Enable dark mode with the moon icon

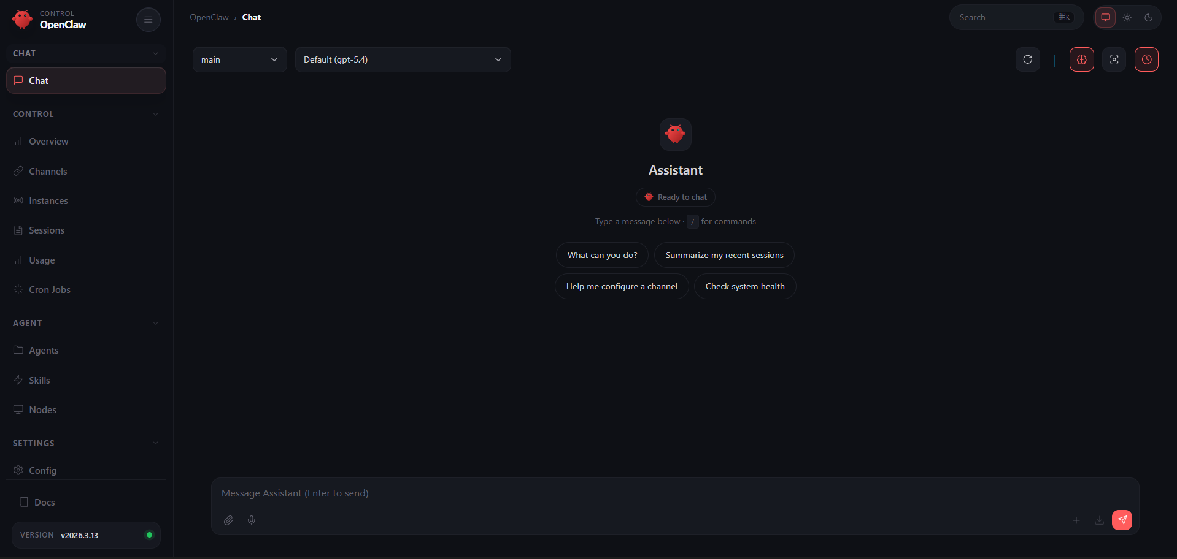(1149, 17)
